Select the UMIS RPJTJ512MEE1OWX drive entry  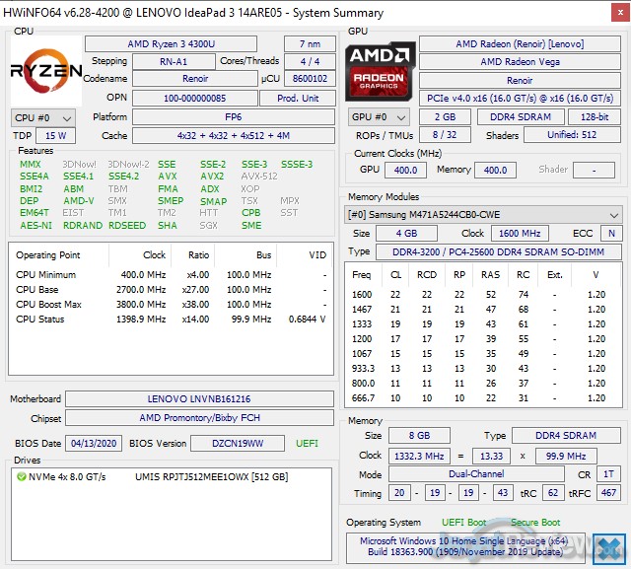point(211,476)
